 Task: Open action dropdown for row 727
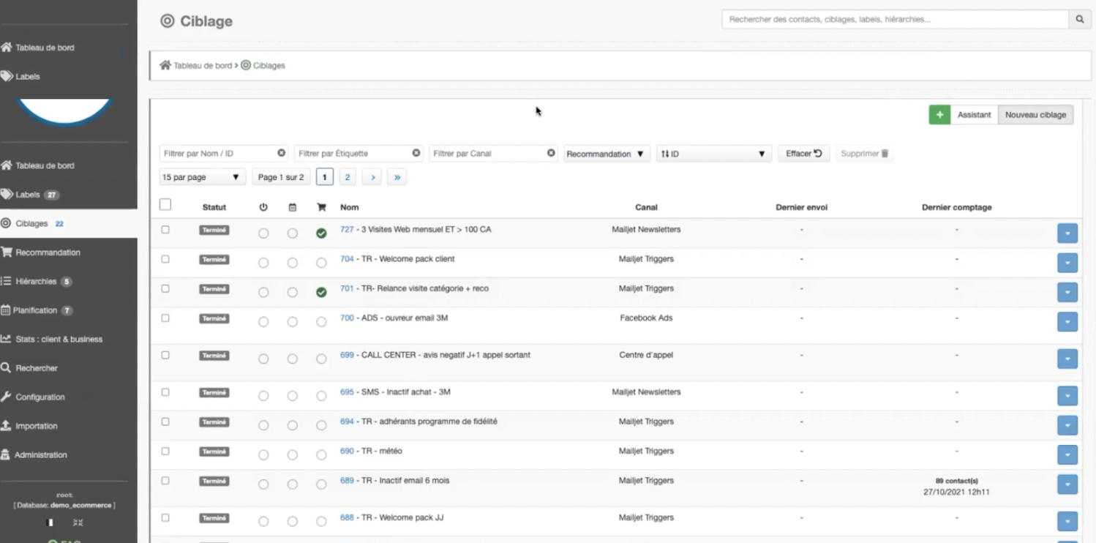(1067, 233)
